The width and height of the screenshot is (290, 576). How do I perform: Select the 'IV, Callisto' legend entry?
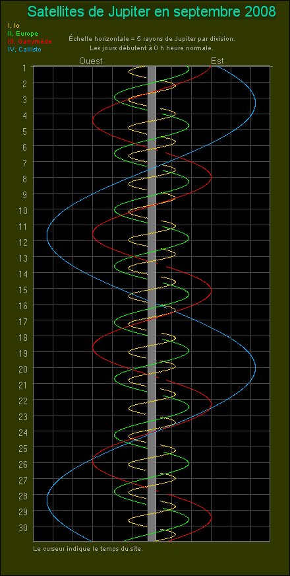(24, 50)
